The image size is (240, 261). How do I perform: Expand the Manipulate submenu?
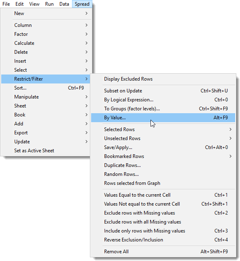(x=46, y=97)
